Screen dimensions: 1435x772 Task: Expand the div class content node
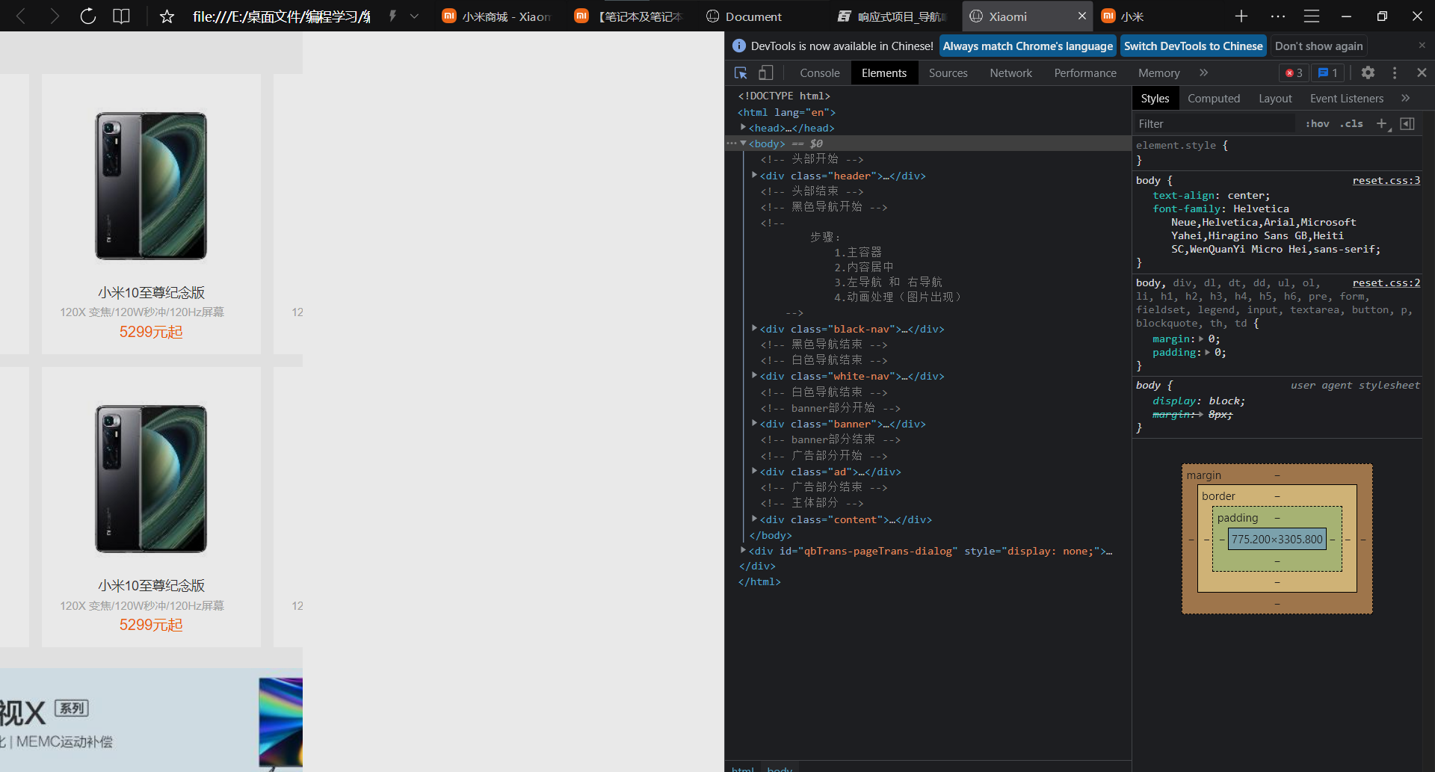[x=754, y=519]
